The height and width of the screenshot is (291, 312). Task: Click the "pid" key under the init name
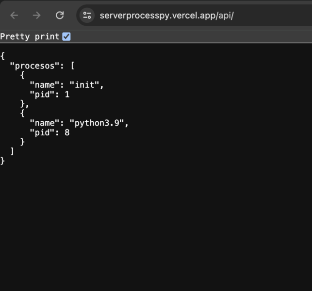42,95
